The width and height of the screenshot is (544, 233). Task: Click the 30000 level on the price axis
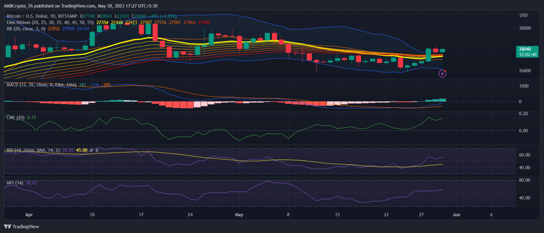point(525,28)
